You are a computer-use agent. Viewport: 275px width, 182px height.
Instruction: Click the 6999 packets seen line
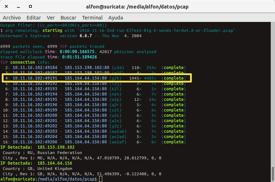point(52,46)
